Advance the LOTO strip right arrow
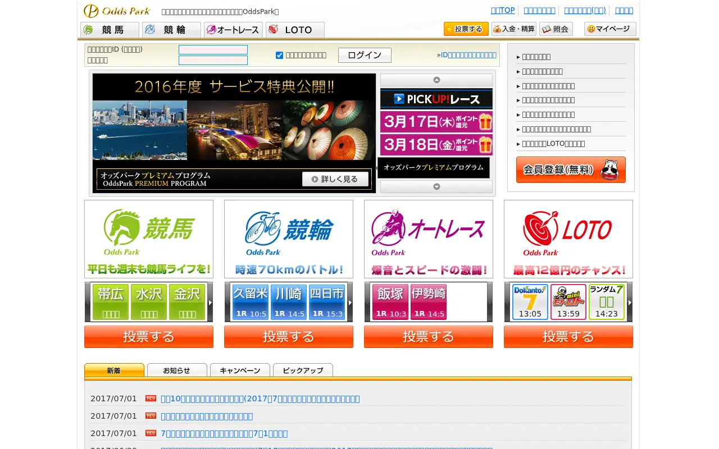The image size is (719, 449). coord(630,302)
